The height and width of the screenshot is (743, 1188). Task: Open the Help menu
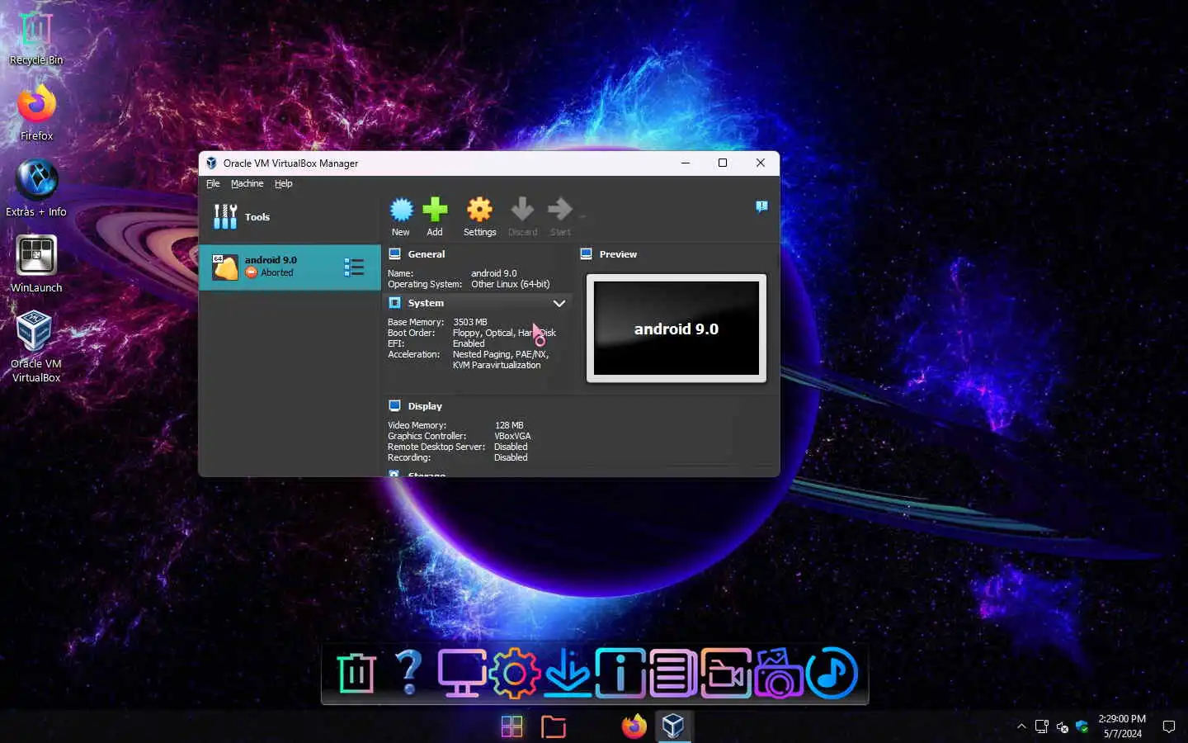tap(284, 183)
